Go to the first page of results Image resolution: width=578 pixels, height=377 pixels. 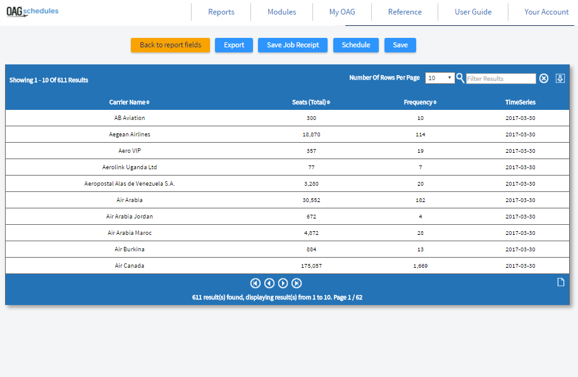pos(255,283)
